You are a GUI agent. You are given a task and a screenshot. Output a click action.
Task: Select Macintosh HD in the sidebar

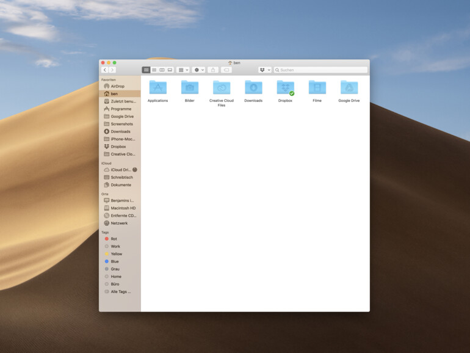120,208
